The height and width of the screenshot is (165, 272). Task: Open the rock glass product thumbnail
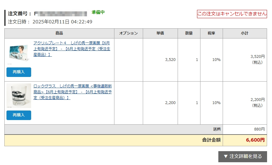(19, 96)
